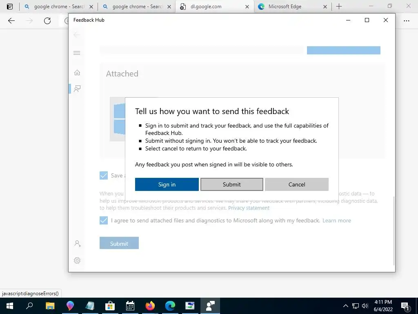
Task: Open Feedback Hub settings gear
Action: click(x=77, y=260)
